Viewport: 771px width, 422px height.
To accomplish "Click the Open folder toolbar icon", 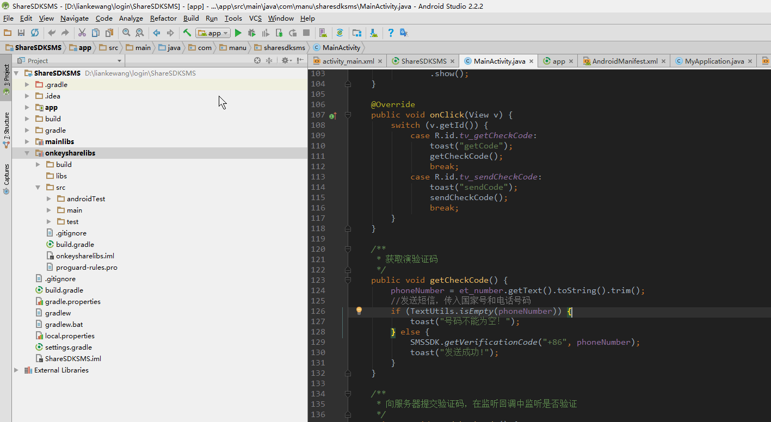I will click(x=8, y=33).
